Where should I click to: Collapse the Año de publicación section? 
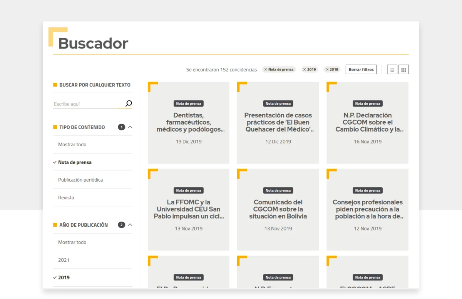pos(130,225)
